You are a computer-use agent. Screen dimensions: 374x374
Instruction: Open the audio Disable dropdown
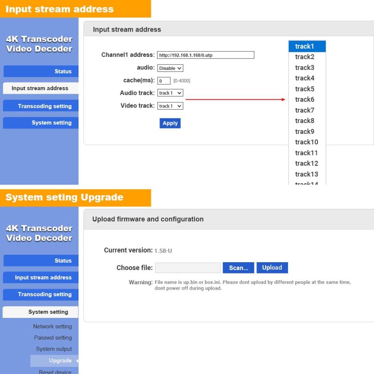pos(170,68)
